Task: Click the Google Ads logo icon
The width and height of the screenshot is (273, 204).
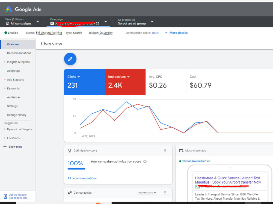Action: [9, 9]
